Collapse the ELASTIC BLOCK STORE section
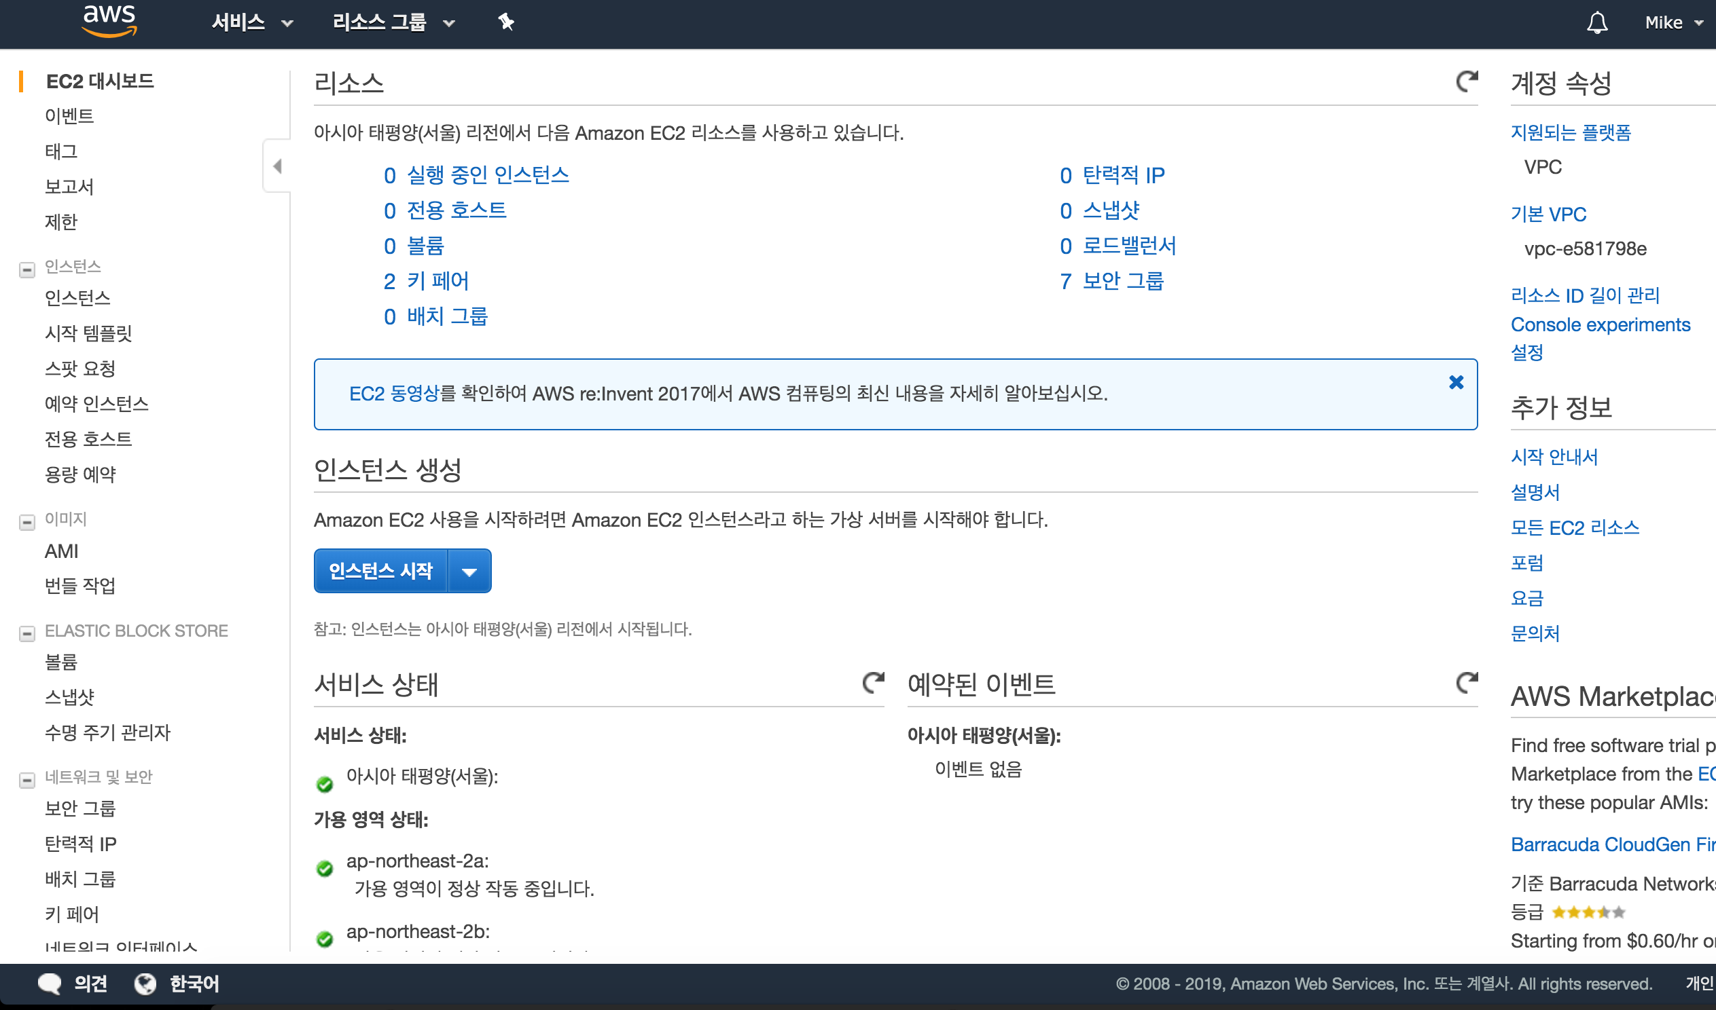The height and width of the screenshot is (1010, 1716). pyautogui.click(x=27, y=635)
